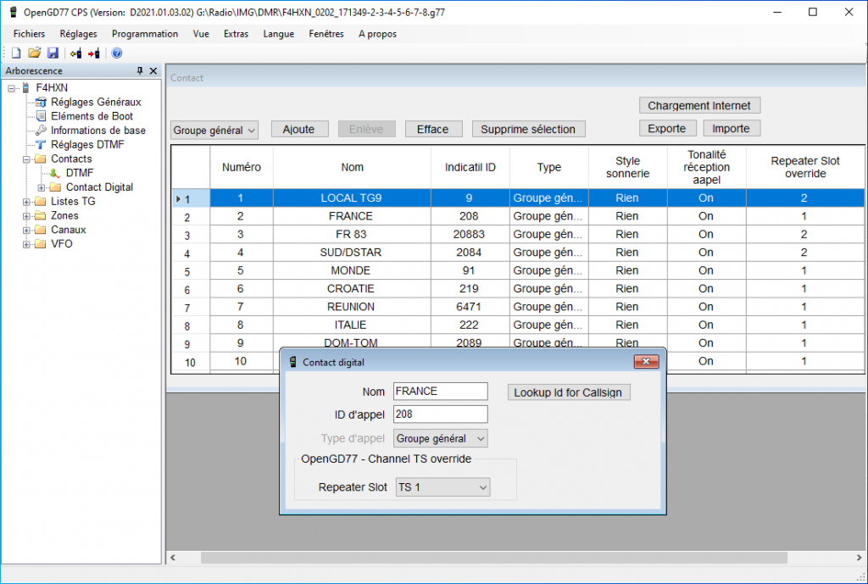This screenshot has width=868, height=584.
Task: Open the A propos menu
Action: click(377, 34)
